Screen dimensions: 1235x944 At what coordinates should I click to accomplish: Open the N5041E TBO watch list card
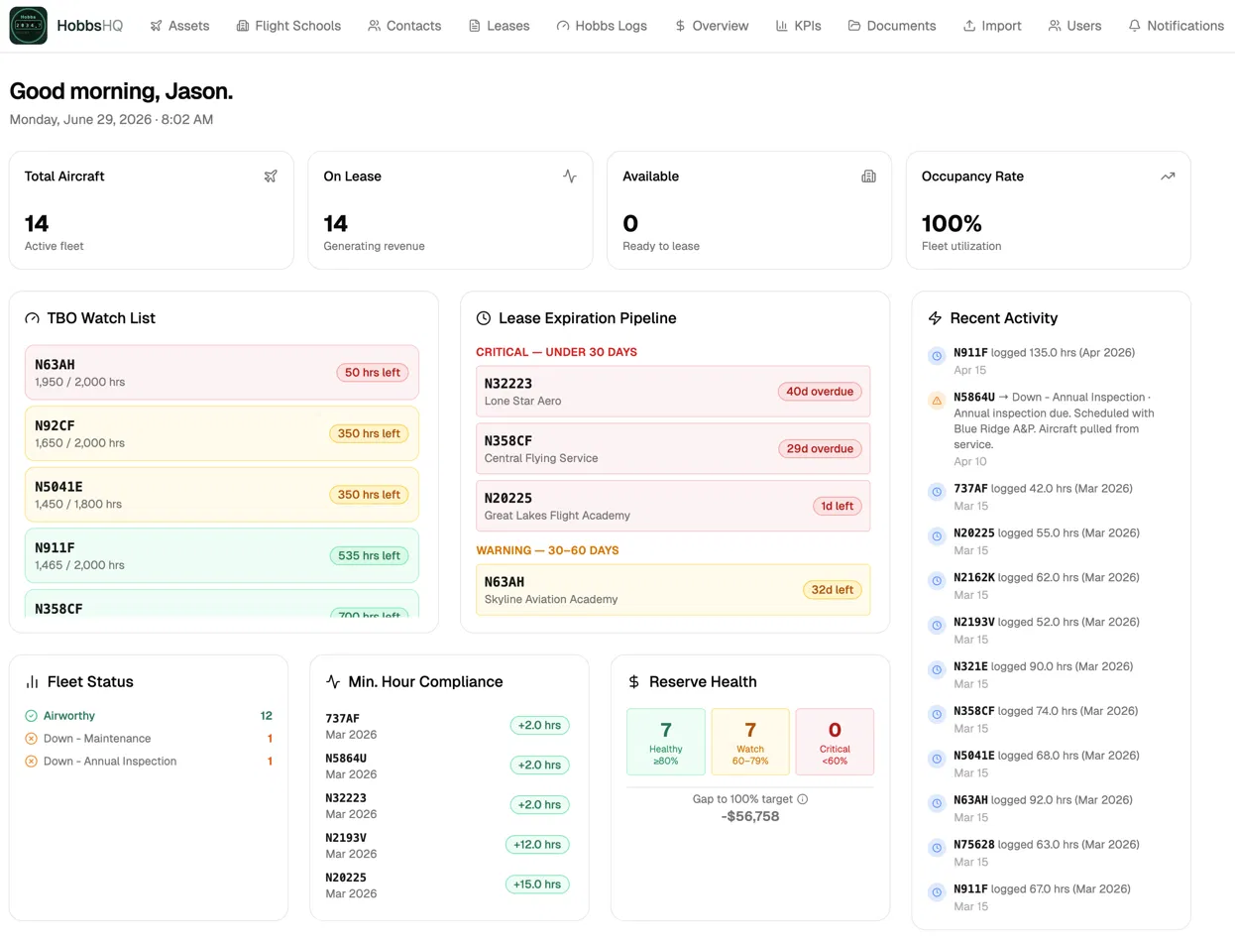[x=222, y=495]
